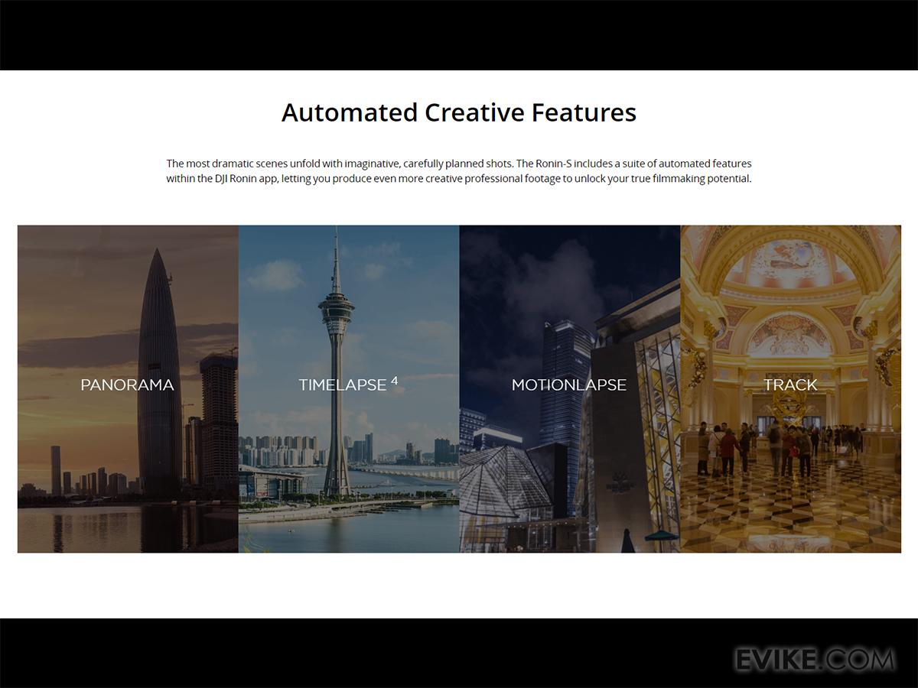Click the observation deck of the tower
Viewport: 918px width, 688px height.
click(x=336, y=311)
